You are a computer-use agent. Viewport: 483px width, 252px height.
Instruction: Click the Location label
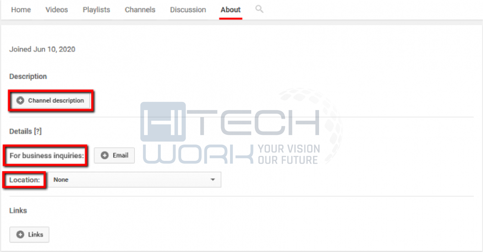25,180
